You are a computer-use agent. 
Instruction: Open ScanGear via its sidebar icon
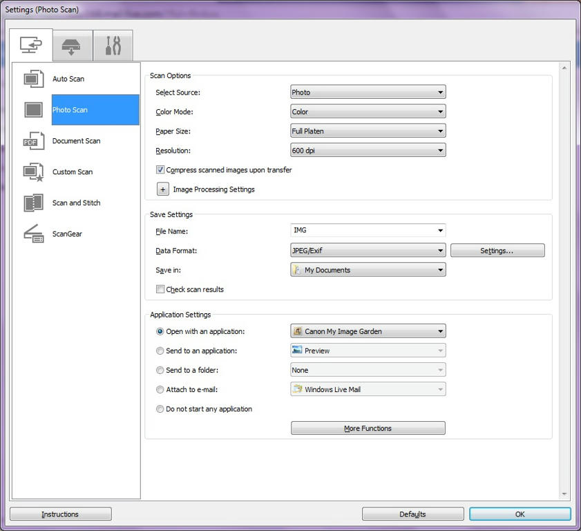[33, 234]
